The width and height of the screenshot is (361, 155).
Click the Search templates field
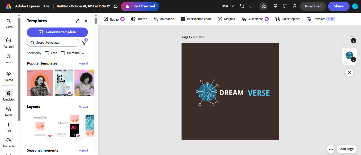[x=53, y=43]
